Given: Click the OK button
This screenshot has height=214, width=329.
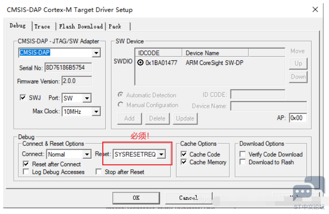Looking at the screenshot, I should 136,198.
